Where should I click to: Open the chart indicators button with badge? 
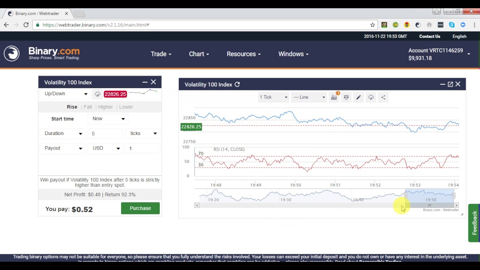click(334, 97)
